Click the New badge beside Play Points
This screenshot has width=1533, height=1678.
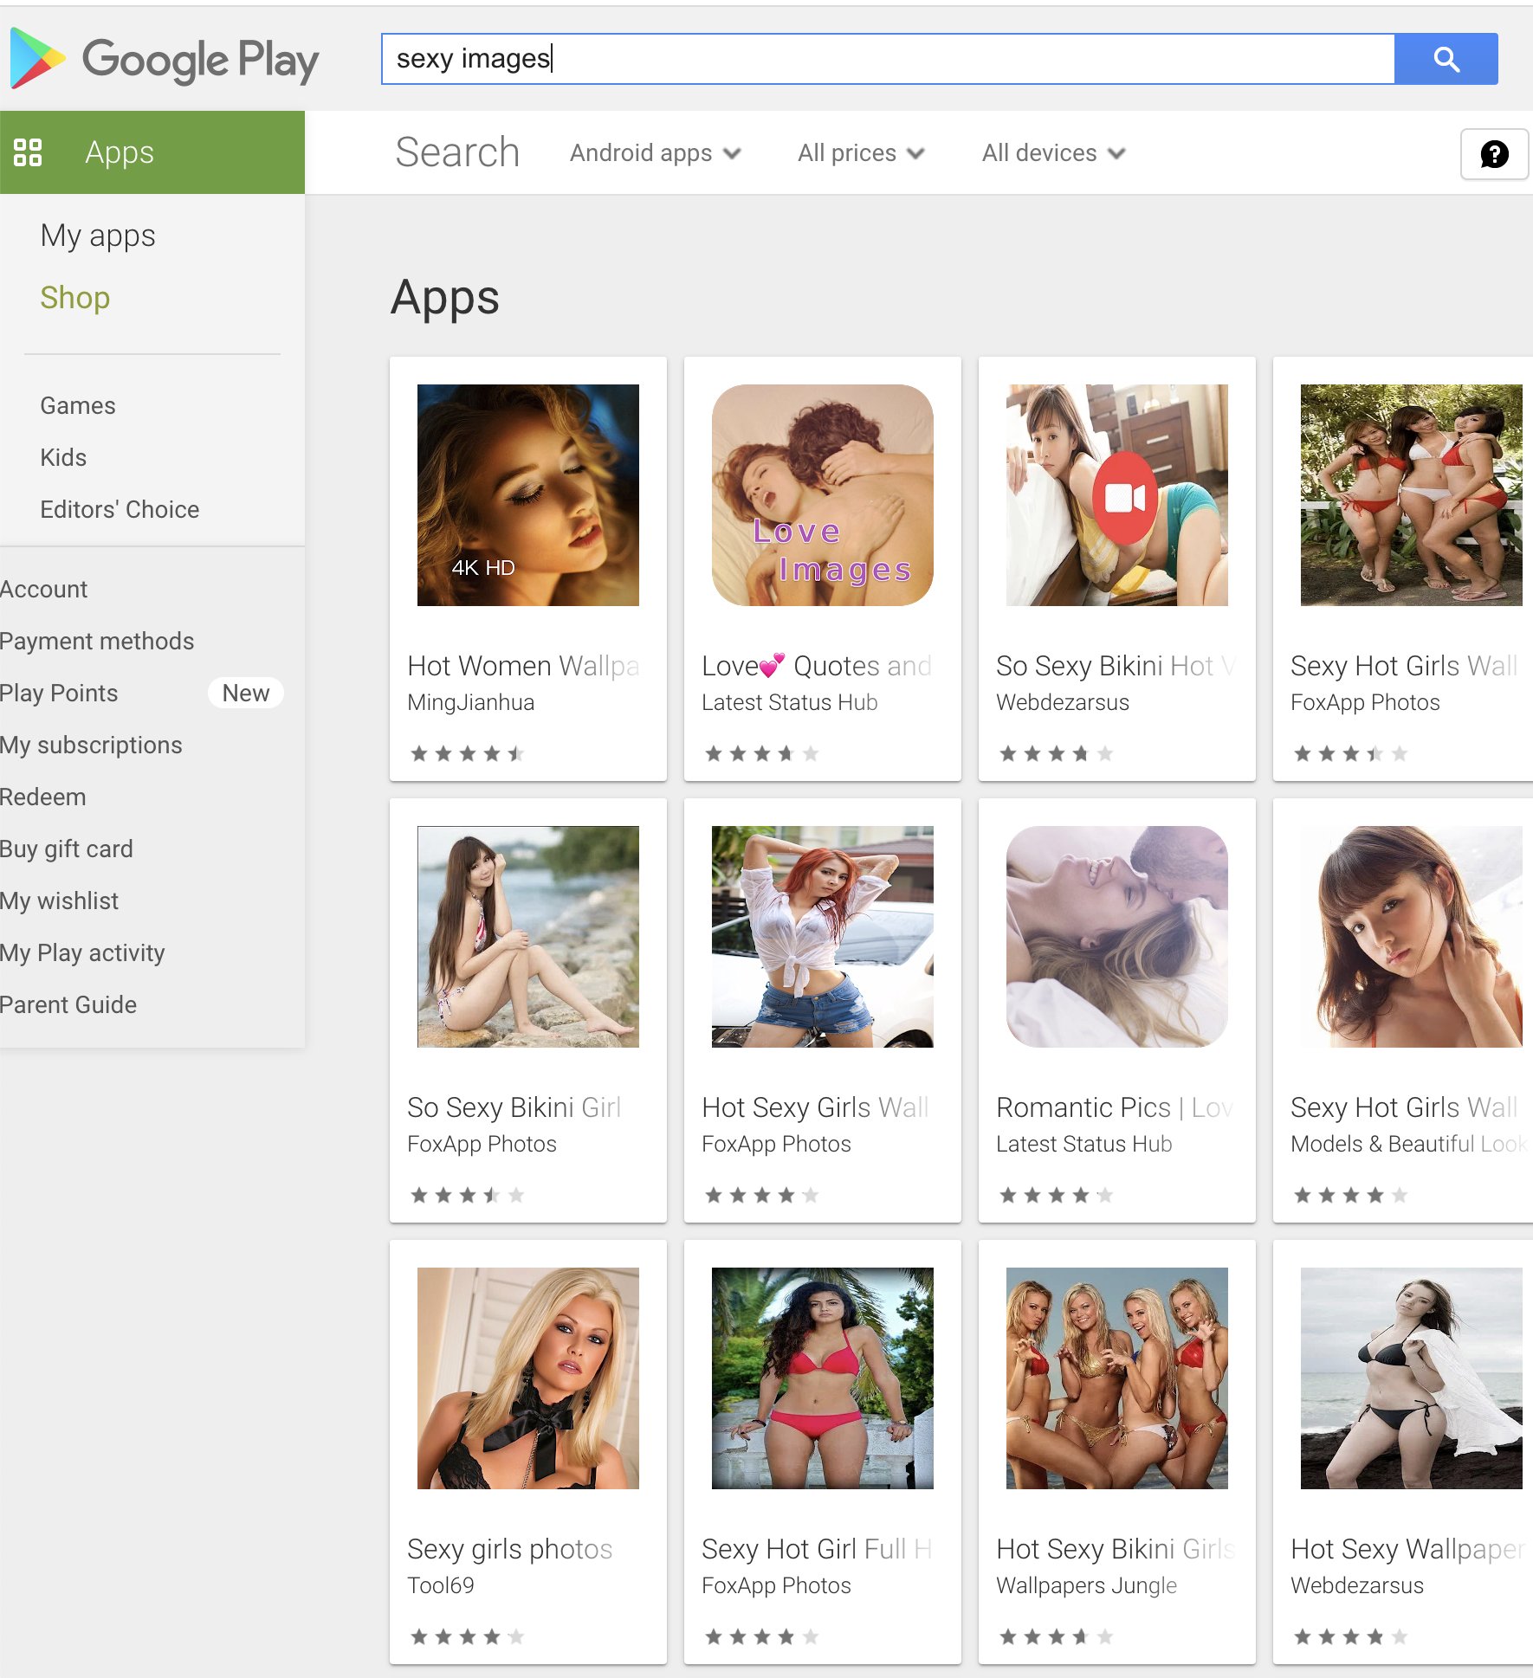[246, 693]
